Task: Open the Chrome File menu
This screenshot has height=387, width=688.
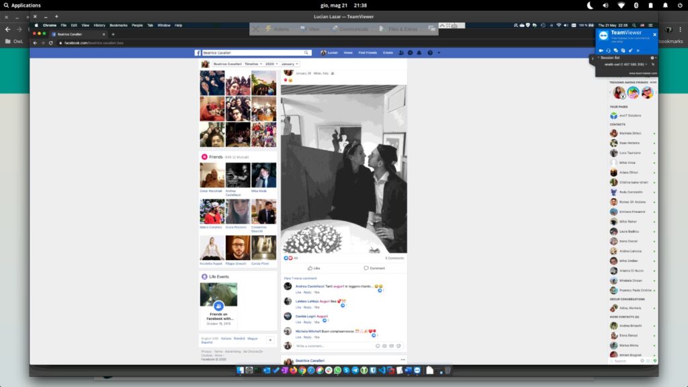Action: pyautogui.click(x=64, y=26)
